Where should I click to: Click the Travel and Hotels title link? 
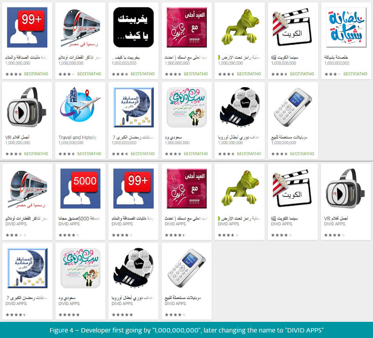[x=77, y=137]
